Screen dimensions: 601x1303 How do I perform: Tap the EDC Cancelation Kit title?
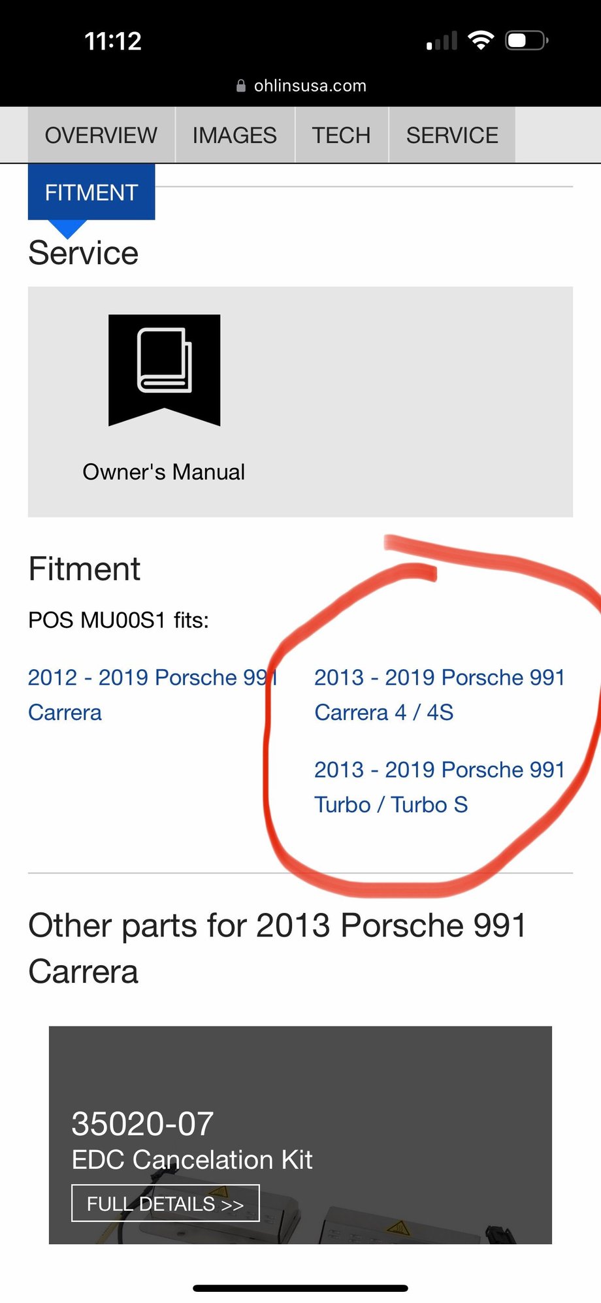pos(192,1160)
